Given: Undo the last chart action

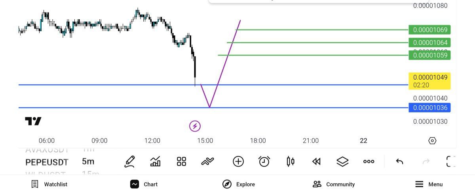Looking at the screenshot, I should [x=399, y=161].
